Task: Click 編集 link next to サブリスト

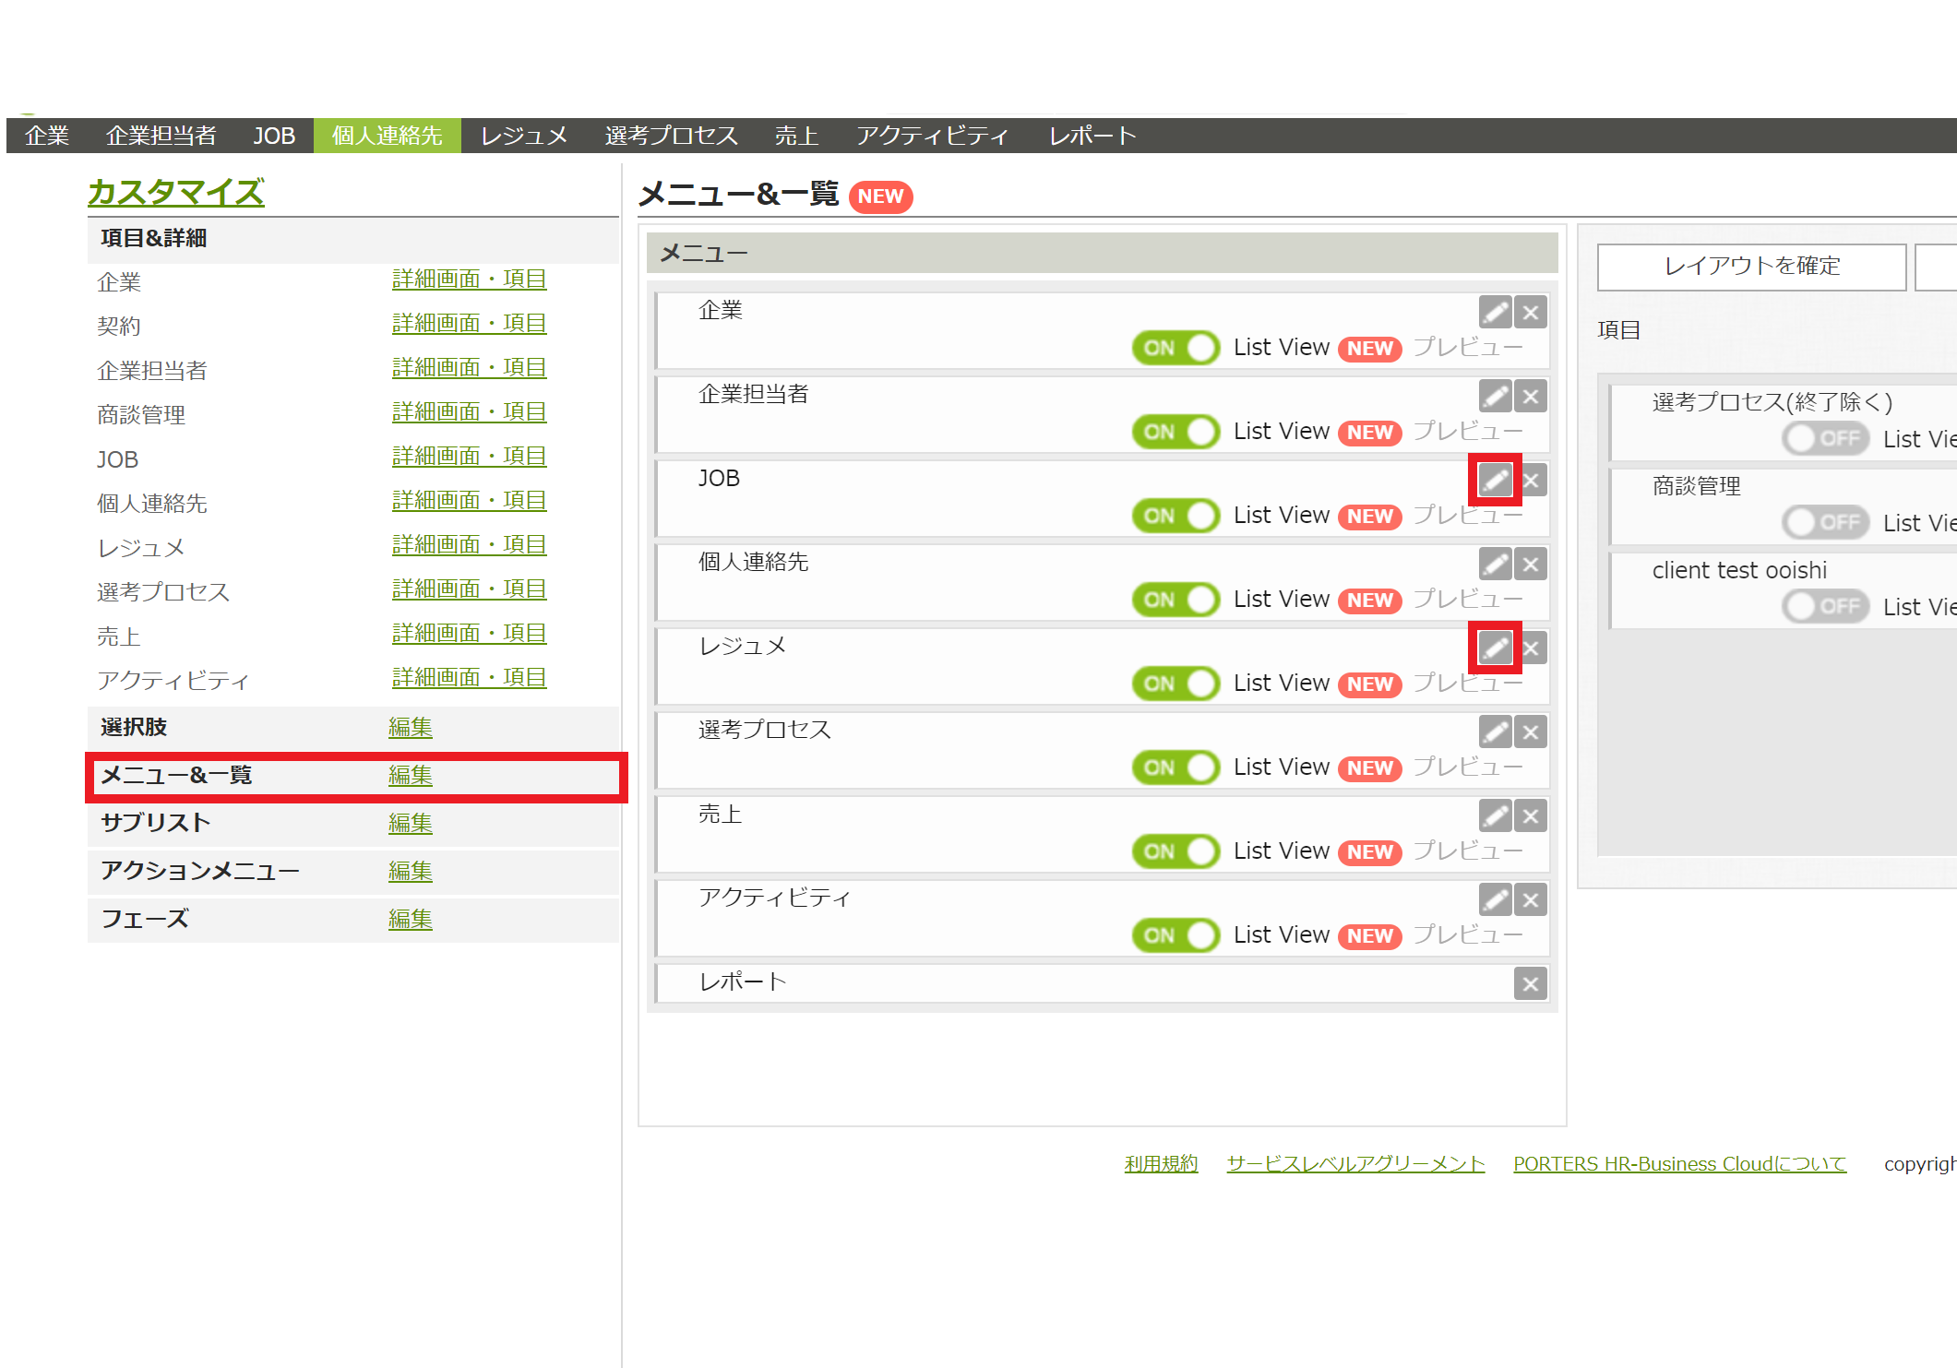Action: click(410, 823)
